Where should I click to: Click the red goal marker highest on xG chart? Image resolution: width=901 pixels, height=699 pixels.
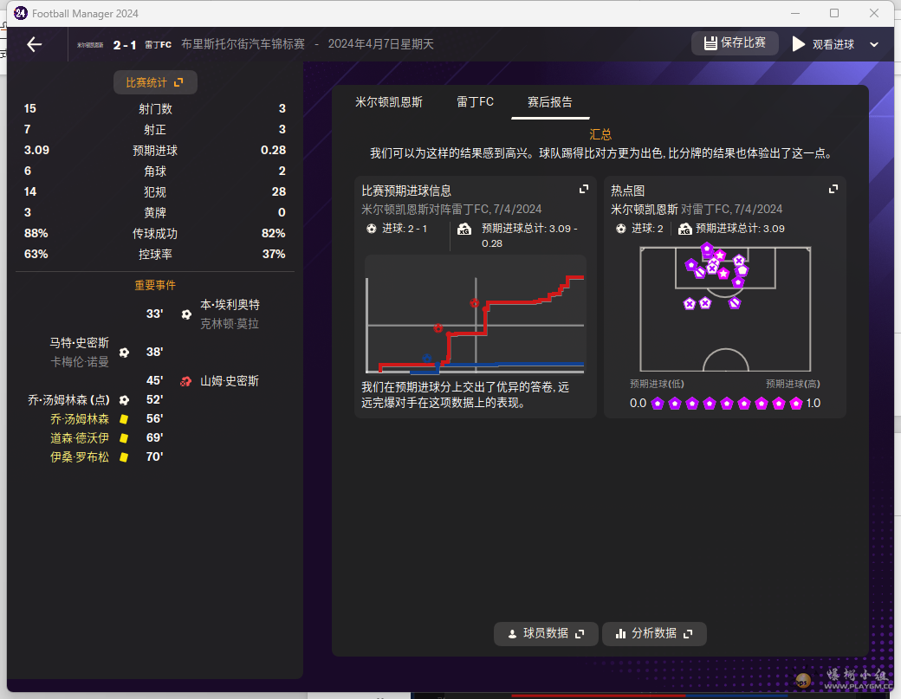[x=475, y=303]
